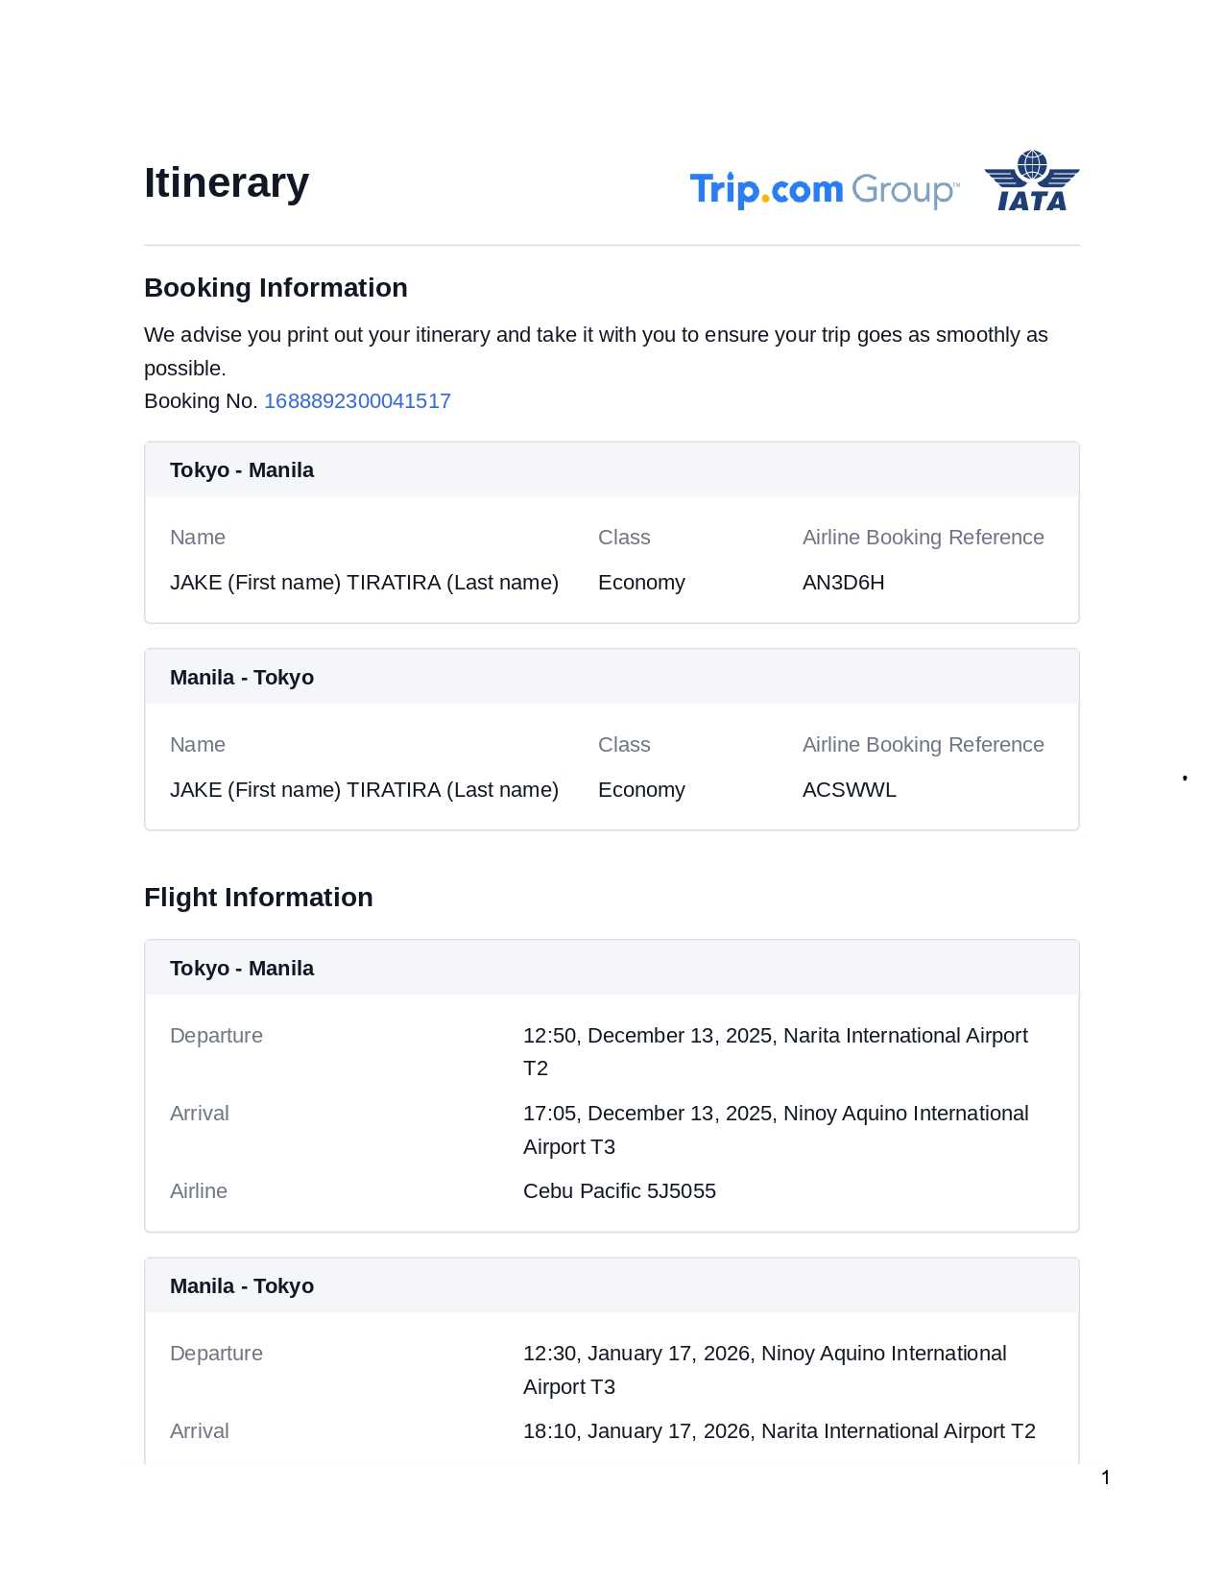Screen dimensions: 1224x1584
Task: Click the 18:10 January 17 arrival details
Action: (779, 1431)
